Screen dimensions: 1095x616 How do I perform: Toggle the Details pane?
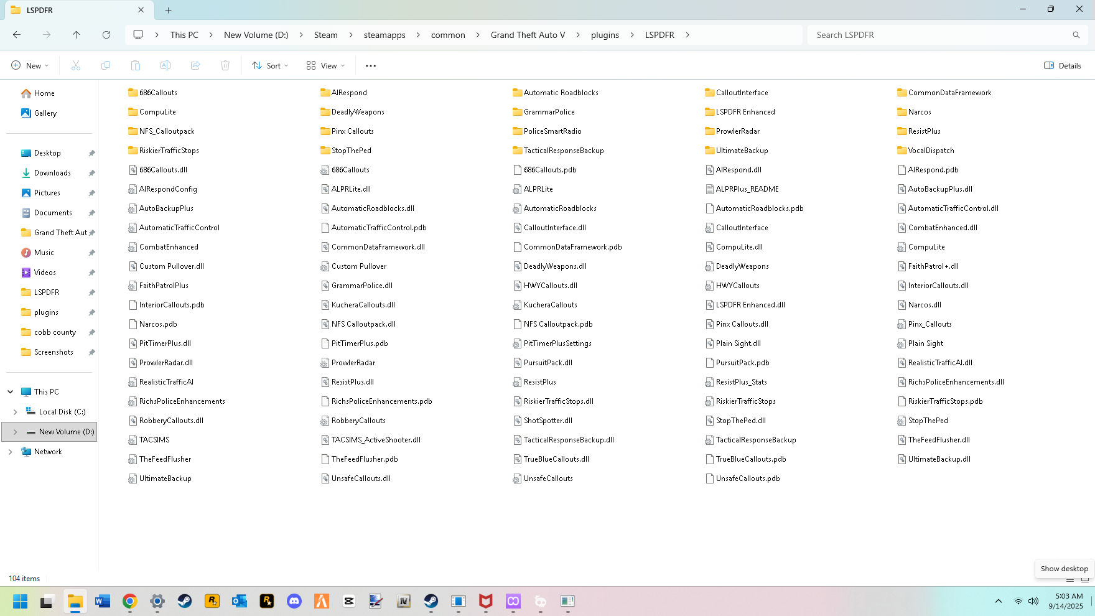point(1063,65)
